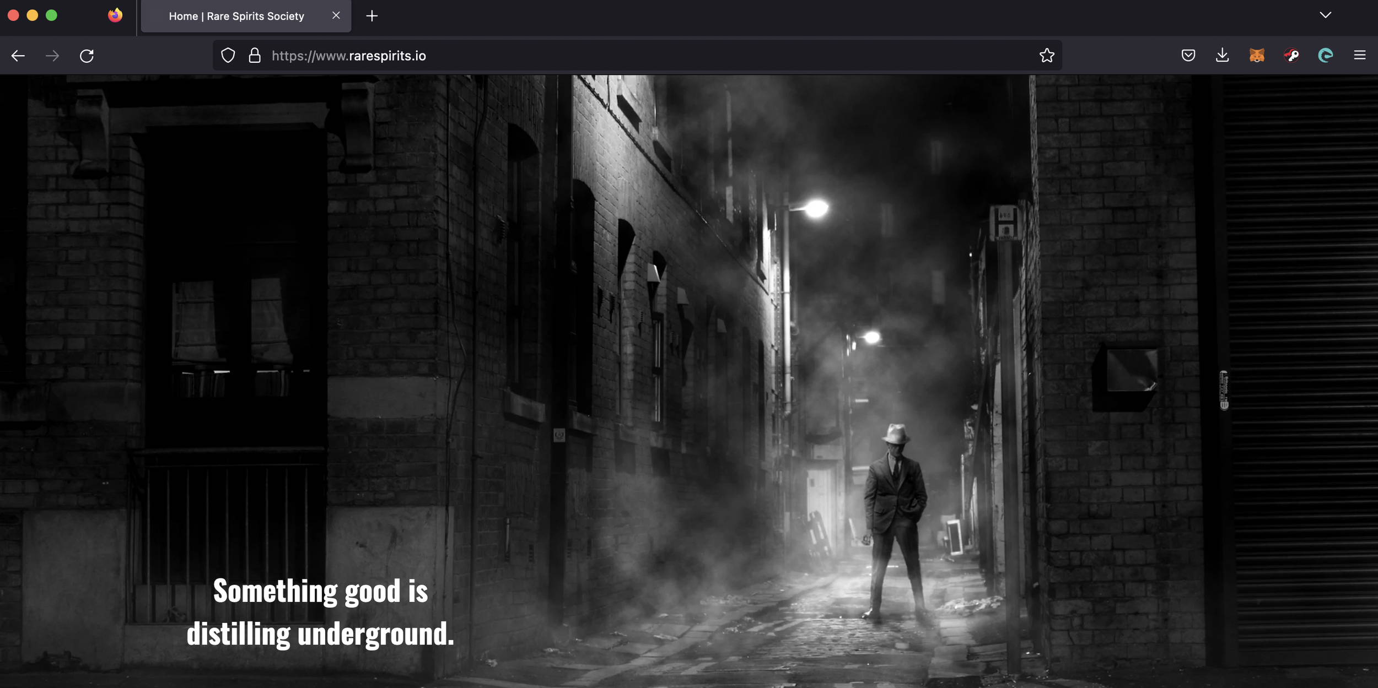Open the Downloads panel
The width and height of the screenshot is (1378, 688).
(1222, 56)
